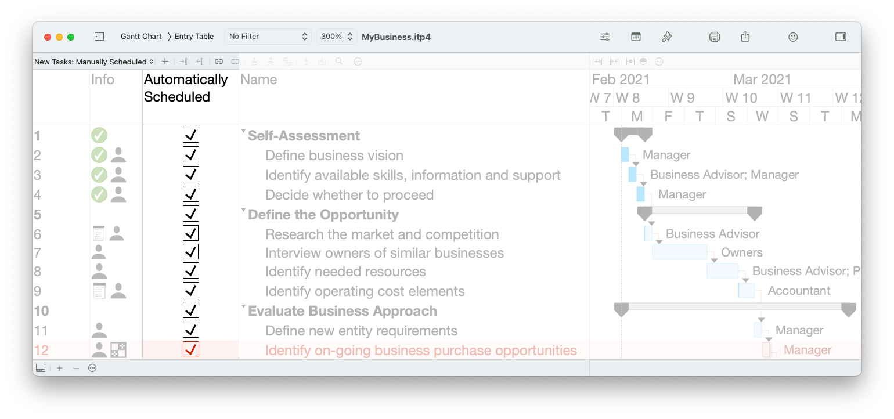Indent task with the indent icon
Screen dimensions: 894x419
point(183,61)
